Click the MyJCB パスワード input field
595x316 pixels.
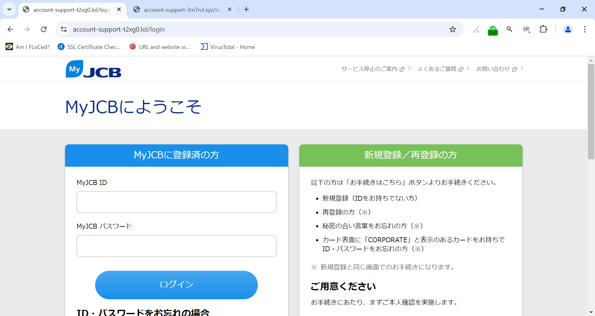click(176, 246)
